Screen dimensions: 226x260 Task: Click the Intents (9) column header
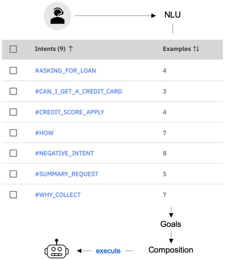click(x=50, y=49)
